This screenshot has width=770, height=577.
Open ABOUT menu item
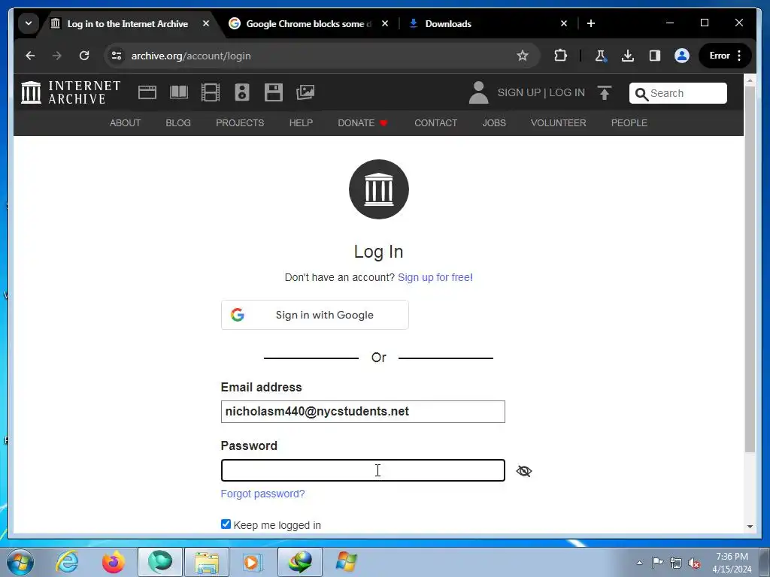point(126,122)
